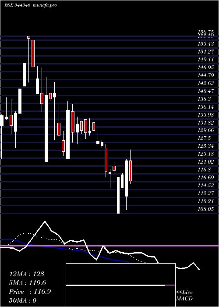219x307 pixels.
Task: Click the BSE 544546 munafa.pro title text
Action: click(31, 5)
